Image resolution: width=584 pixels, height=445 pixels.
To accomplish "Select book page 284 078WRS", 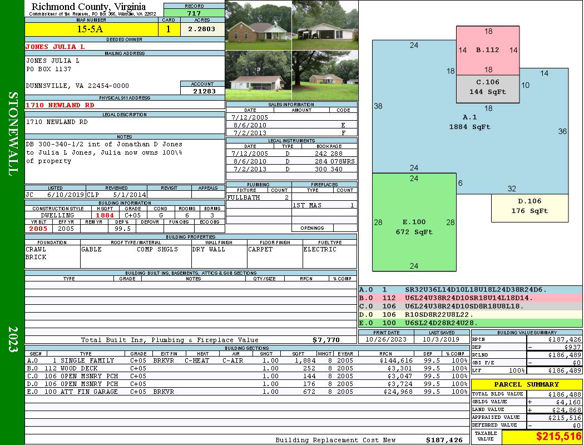I will tap(334, 161).
